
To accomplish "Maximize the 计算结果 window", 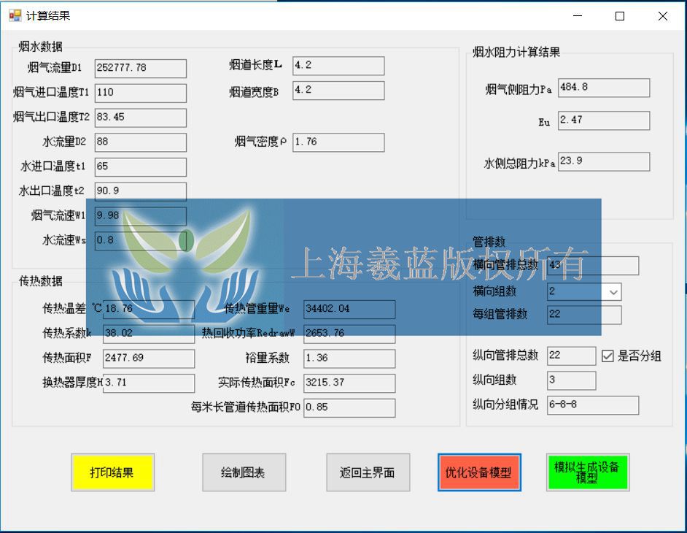I will tap(620, 16).
